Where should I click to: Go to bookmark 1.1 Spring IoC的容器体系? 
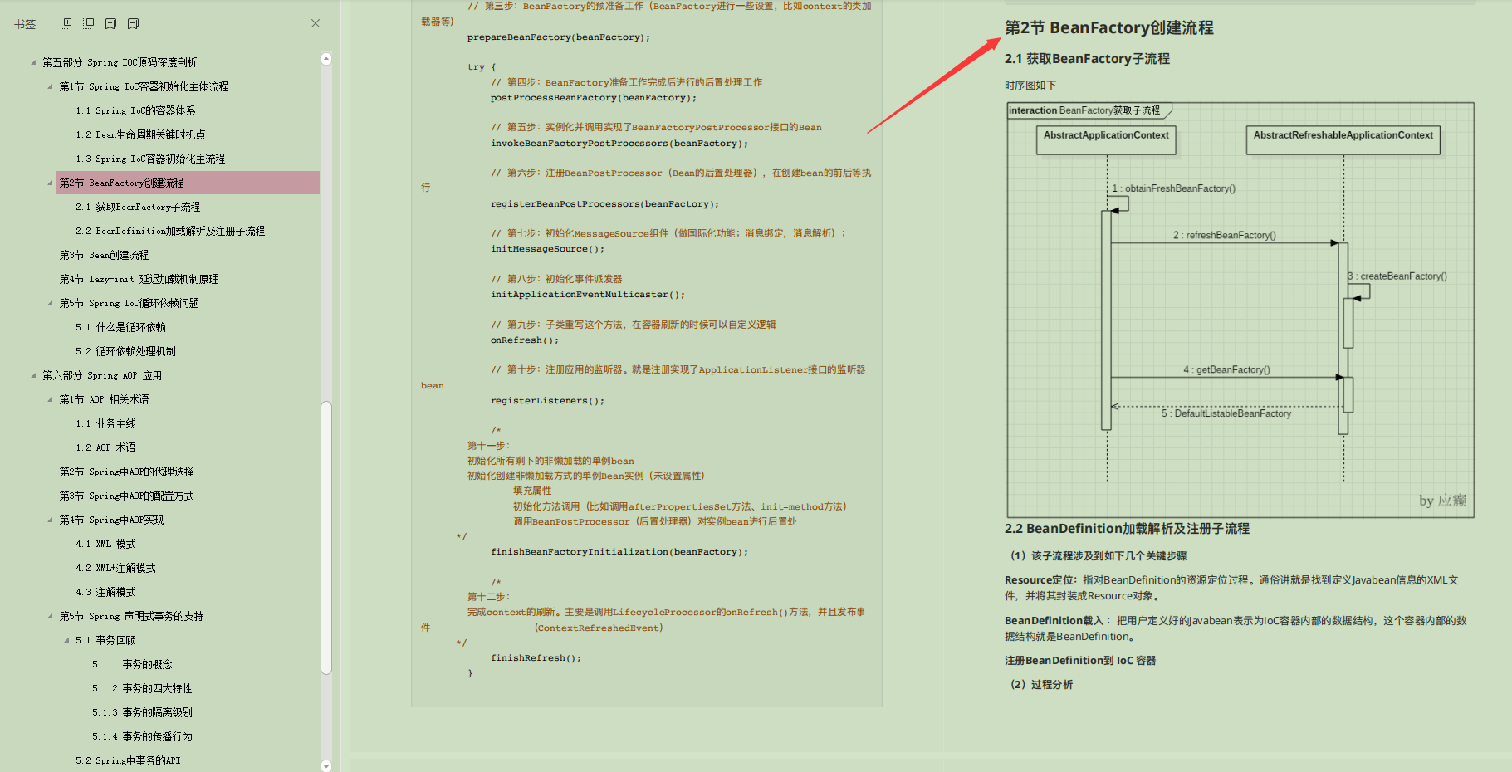tap(135, 110)
